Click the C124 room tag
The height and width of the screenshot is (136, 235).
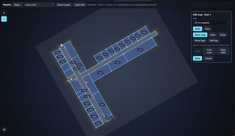pos(100,73)
